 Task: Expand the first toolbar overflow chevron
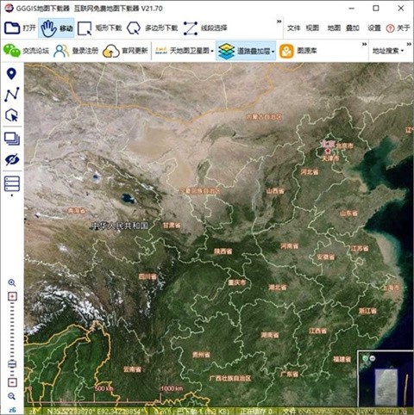point(279,22)
